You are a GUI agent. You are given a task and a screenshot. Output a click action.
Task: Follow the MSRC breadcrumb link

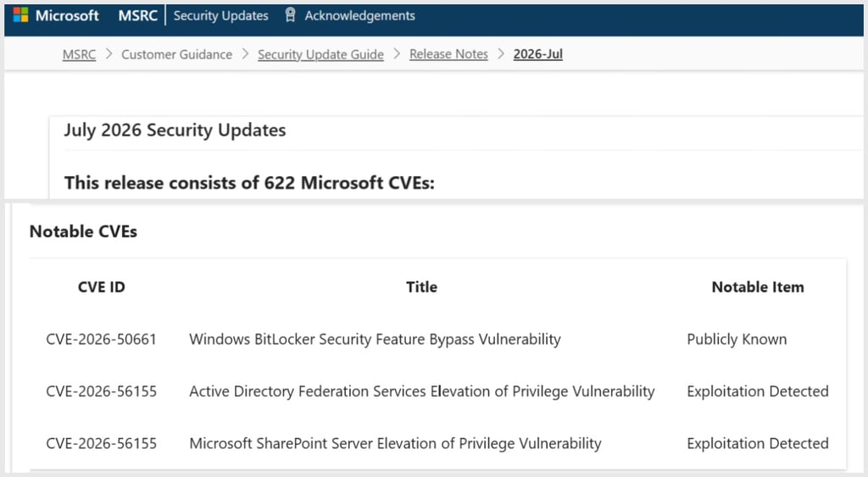[x=79, y=54]
